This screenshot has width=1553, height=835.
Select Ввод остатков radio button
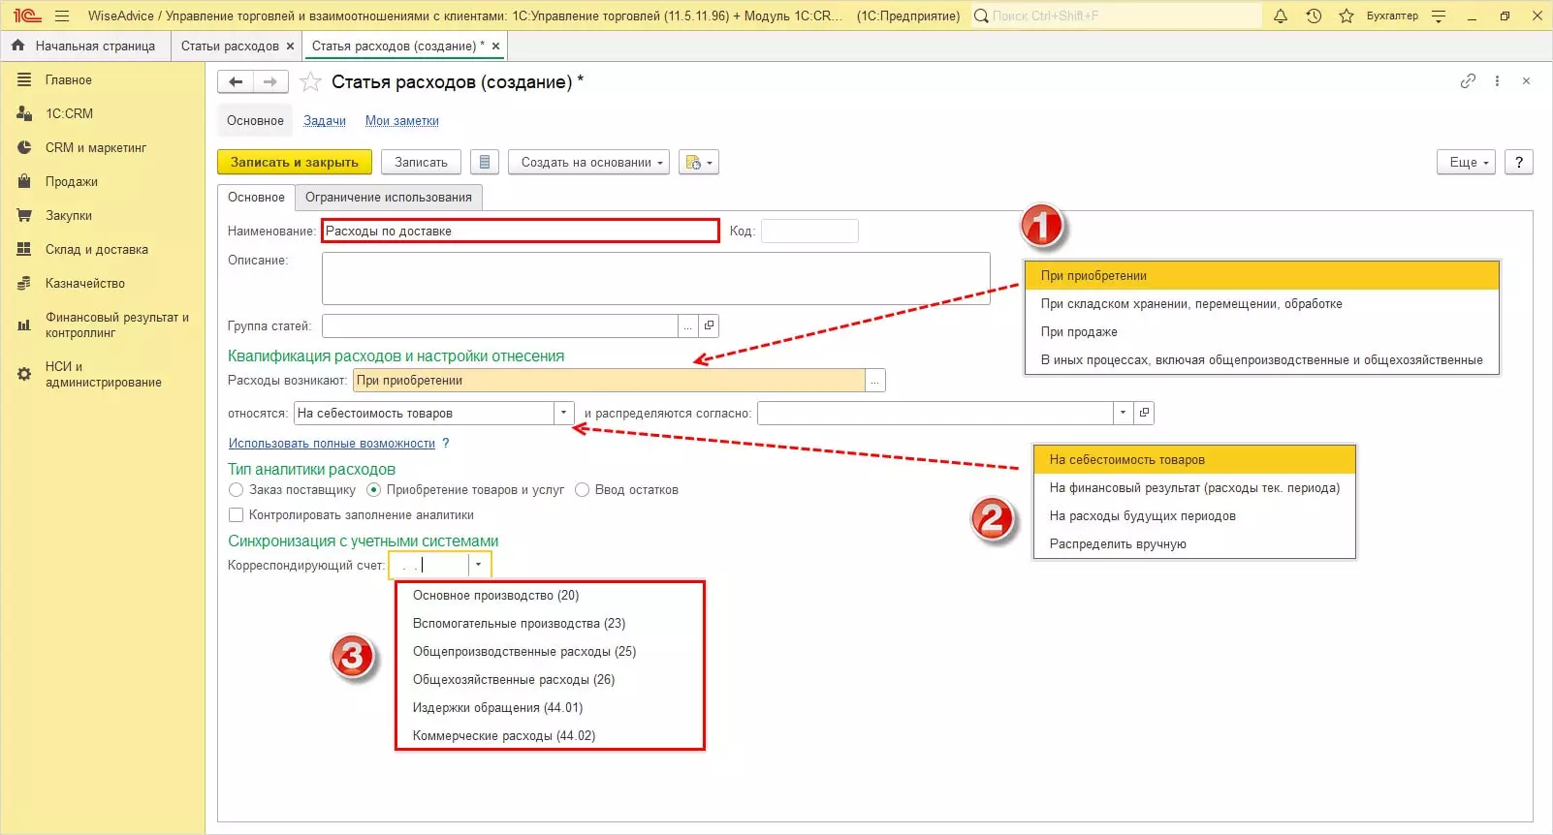pyautogui.click(x=582, y=490)
